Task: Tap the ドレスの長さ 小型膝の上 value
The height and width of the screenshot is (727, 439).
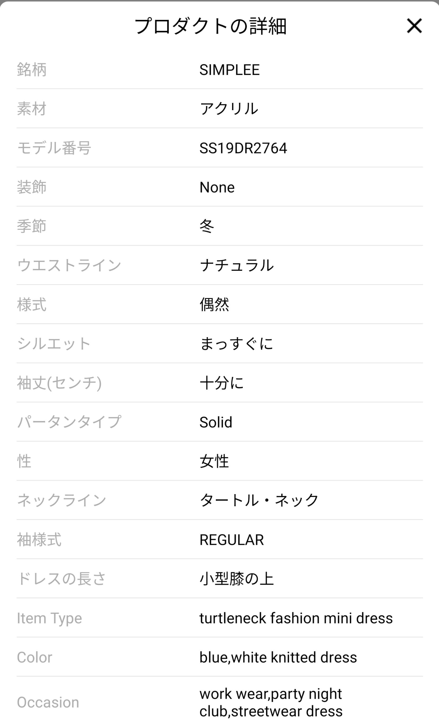Action: click(x=237, y=579)
